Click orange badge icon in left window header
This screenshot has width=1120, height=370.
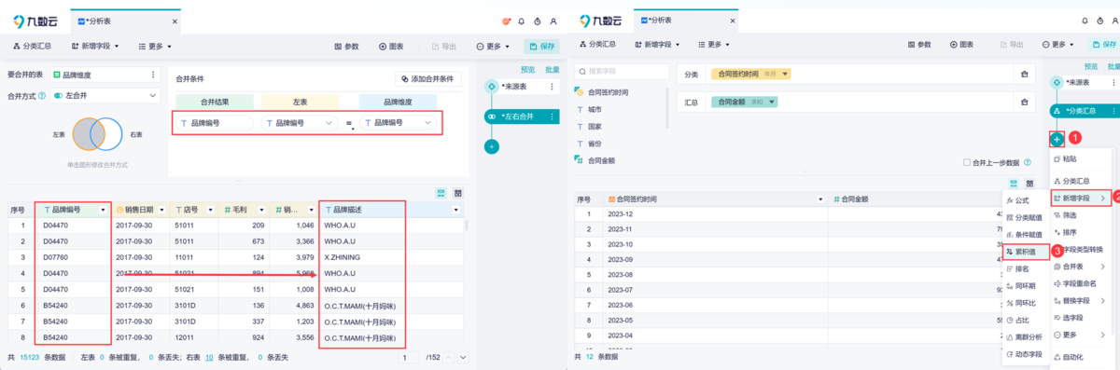[506, 21]
